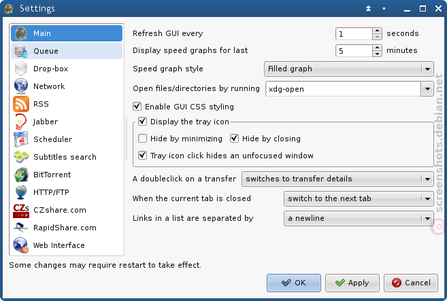
Task: Expand the Speed graph style dropdown
Action: click(x=349, y=69)
